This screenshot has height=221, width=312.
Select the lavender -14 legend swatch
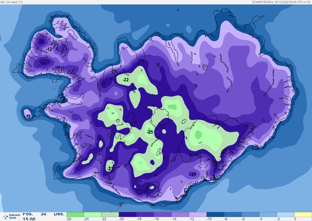pyautogui.click(x=180, y=214)
